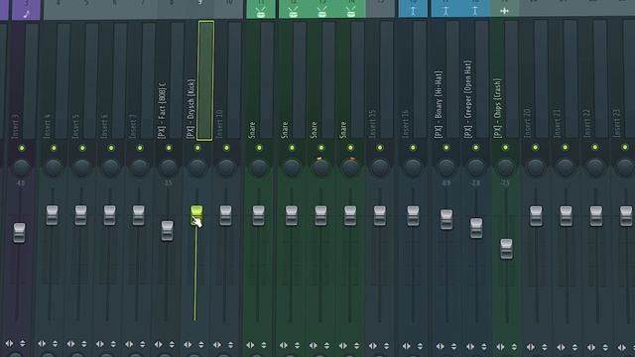This screenshot has height=357, width=635.
Task: Invert polarity on the Binary (Hi-Hat) track
Action: click(x=453, y=346)
